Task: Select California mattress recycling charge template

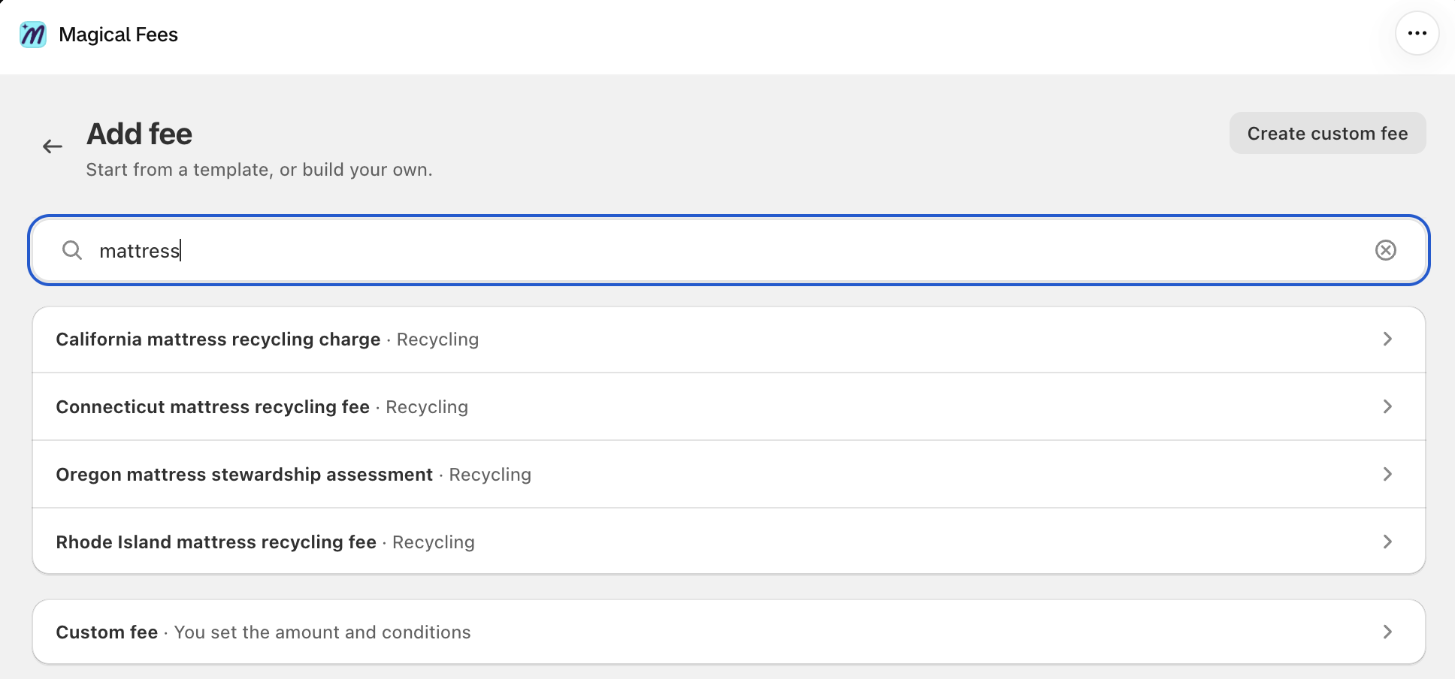Action: click(728, 339)
